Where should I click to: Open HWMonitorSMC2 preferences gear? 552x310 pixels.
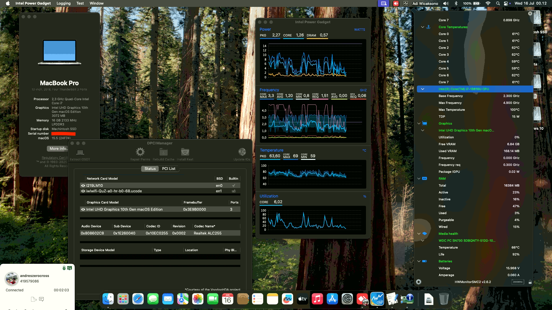pos(419,282)
